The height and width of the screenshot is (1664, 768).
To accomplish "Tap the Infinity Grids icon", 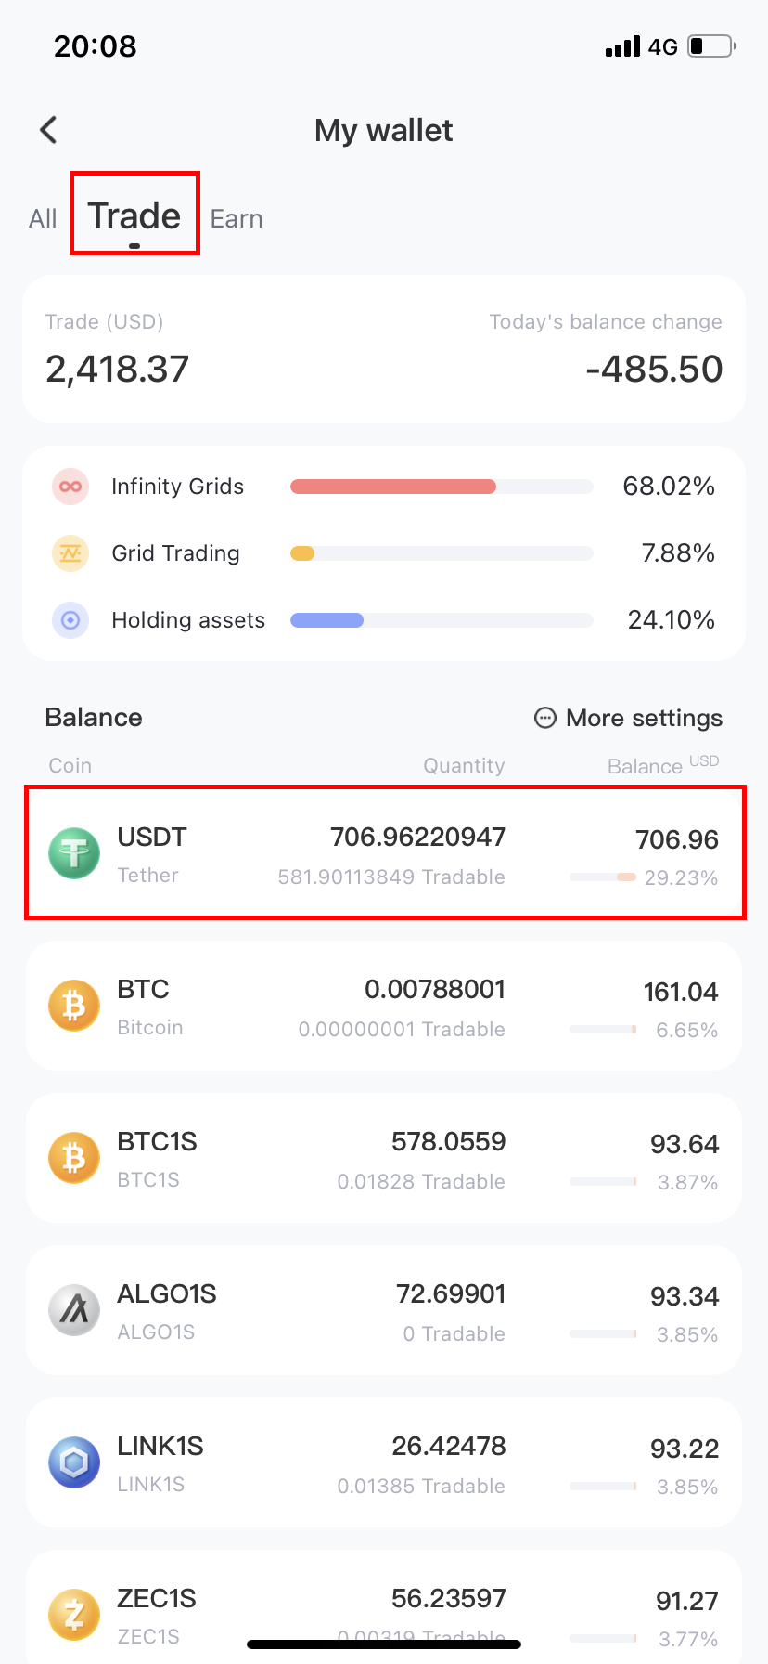I will [70, 487].
